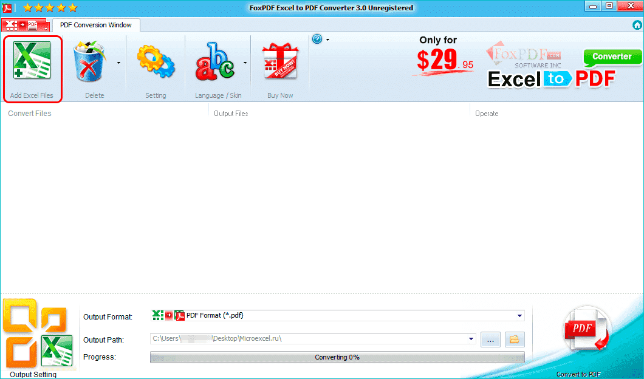This screenshot has width=644, height=379.
Task: Click the Add Excel Files icon
Action: 32,60
